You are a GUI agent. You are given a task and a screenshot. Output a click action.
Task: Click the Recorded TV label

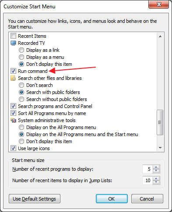tap(32, 43)
